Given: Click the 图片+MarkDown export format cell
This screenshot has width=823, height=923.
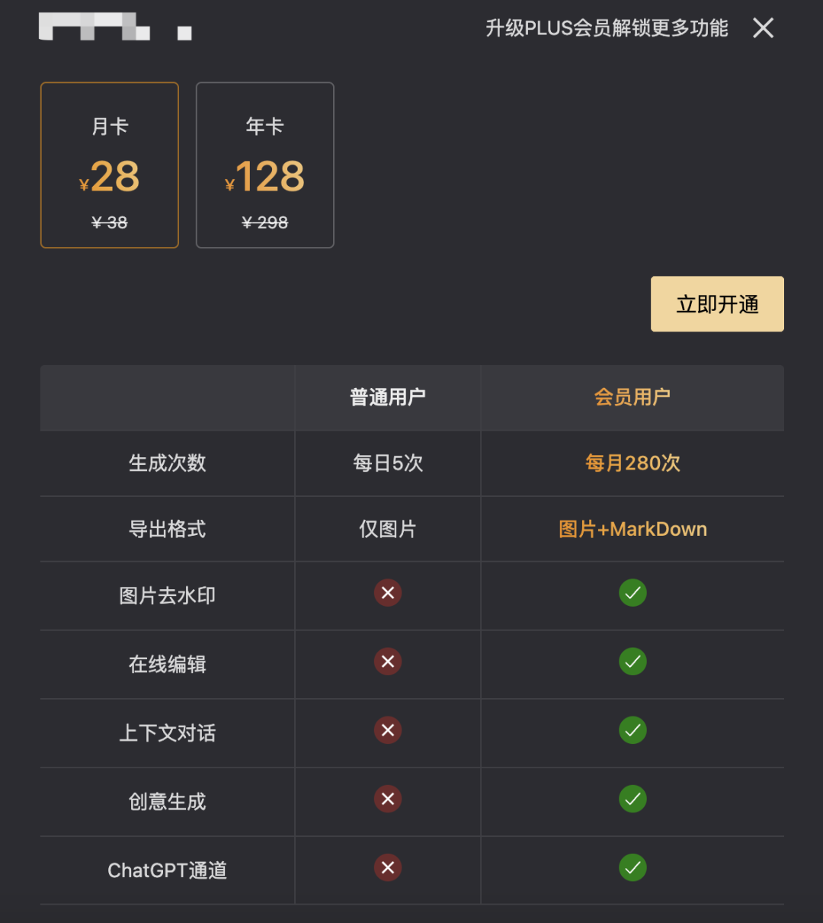Looking at the screenshot, I should point(632,529).
